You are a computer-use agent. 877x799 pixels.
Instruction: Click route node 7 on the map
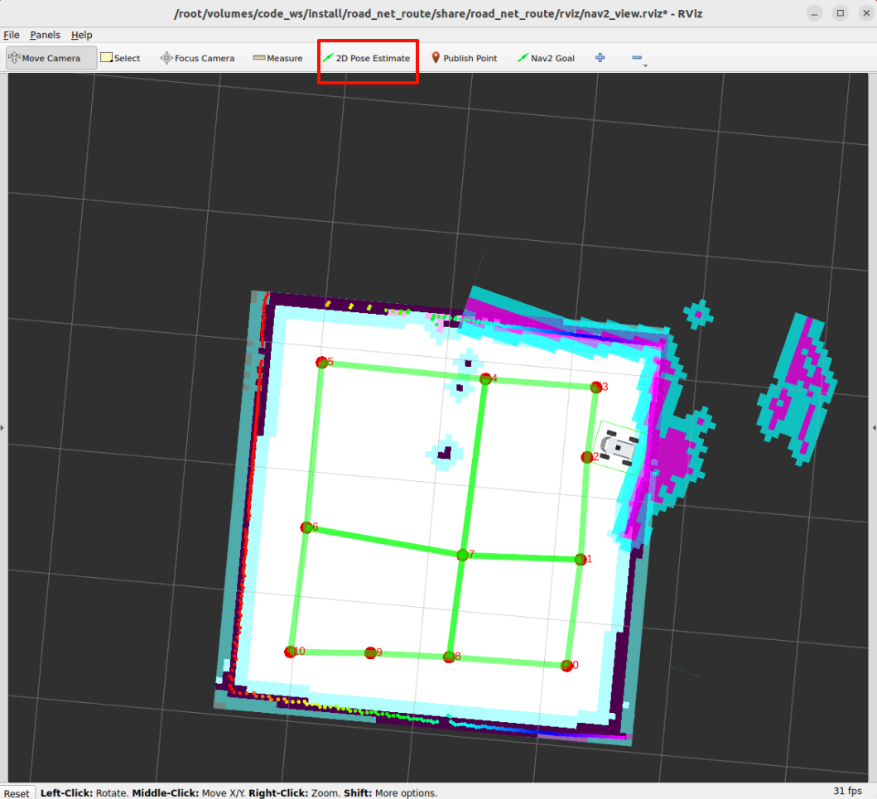[463, 556]
